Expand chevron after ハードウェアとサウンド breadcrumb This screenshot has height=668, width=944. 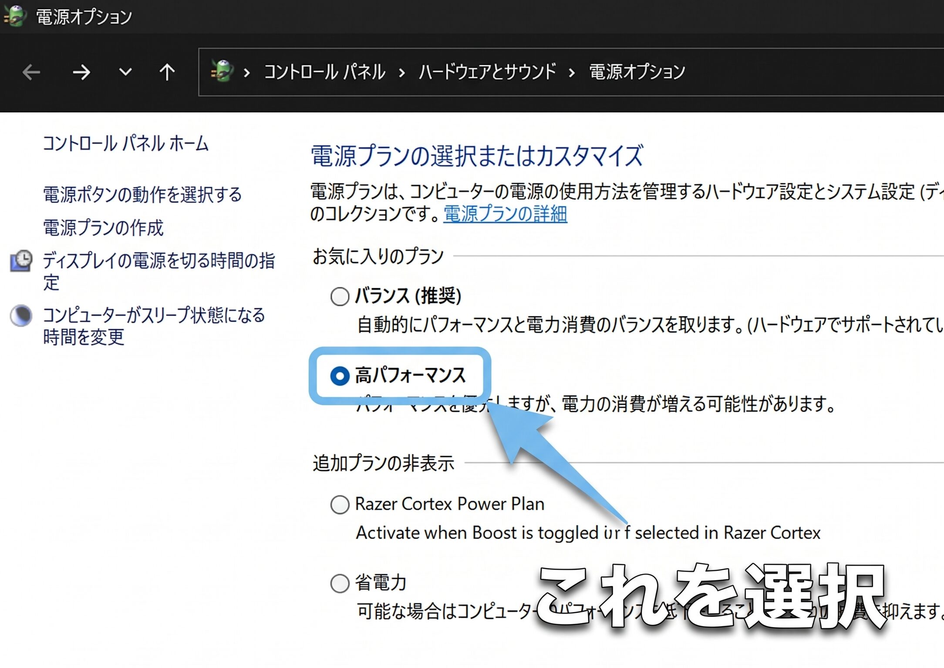point(572,73)
